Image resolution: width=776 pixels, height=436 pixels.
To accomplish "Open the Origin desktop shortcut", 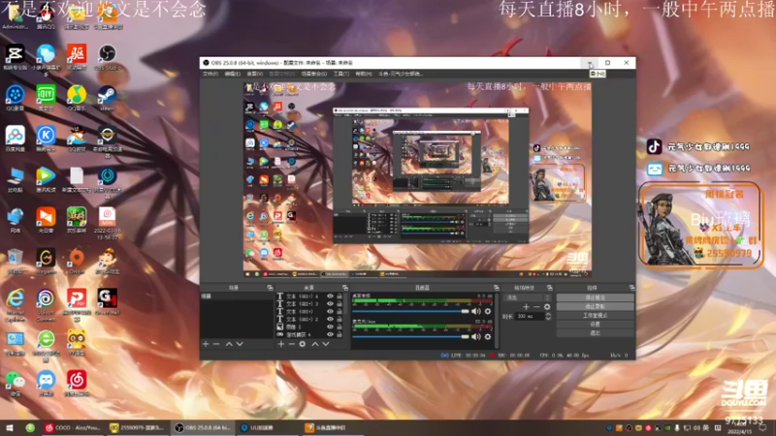I will (x=77, y=261).
